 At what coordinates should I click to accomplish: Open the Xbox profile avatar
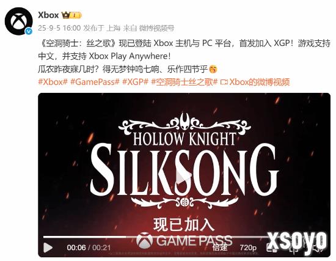click(x=19, y=21)
